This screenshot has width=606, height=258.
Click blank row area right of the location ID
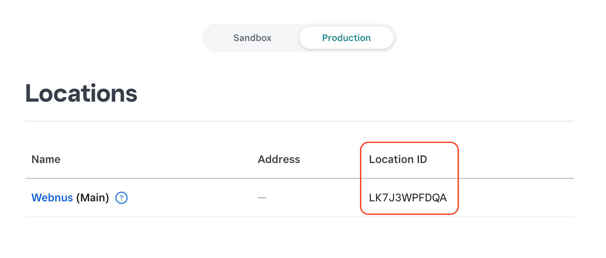tap(513, 198)
